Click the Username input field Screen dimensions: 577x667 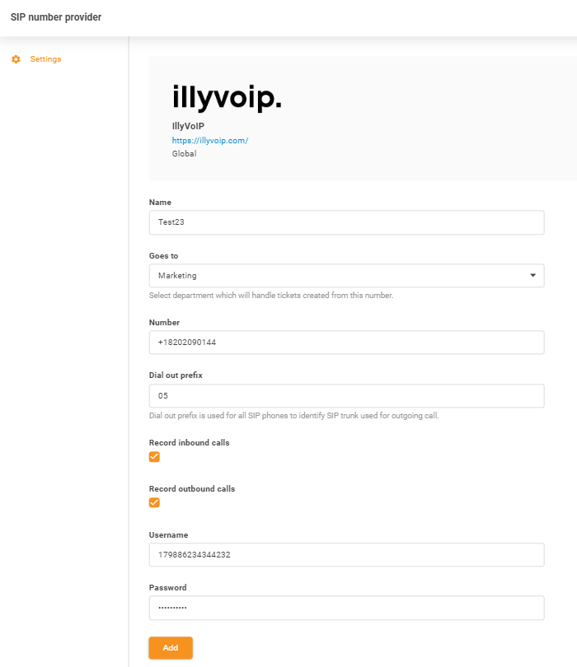tap(346, 555)
